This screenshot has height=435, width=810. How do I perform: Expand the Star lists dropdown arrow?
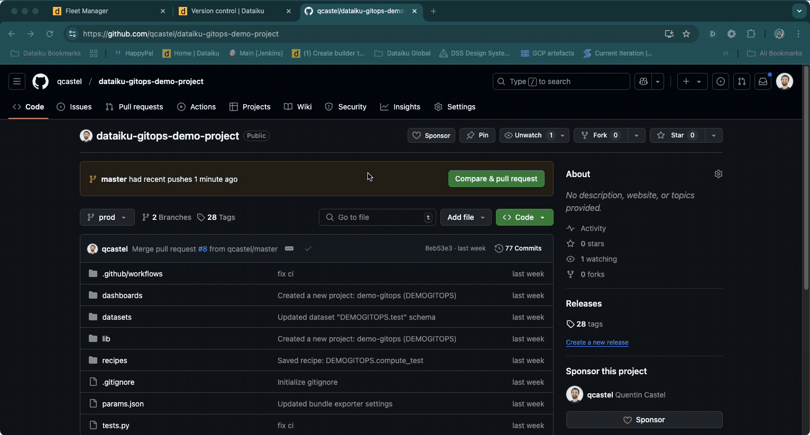(x=713, y=135)
